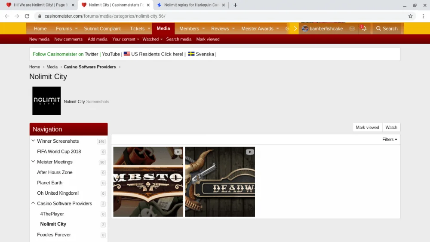
Task: Select Winner Screenshots category
Action: click(x=58, y=141)
